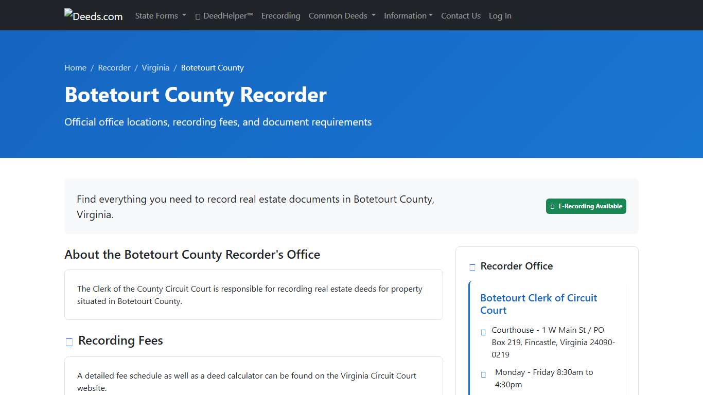Click the Recorder Office building icon

pos(472,267)
